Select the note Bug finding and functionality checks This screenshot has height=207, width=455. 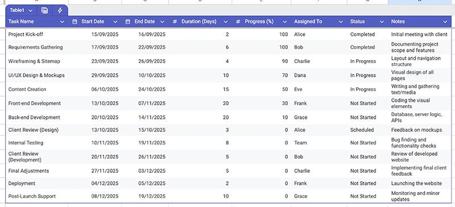pos(413,143)
